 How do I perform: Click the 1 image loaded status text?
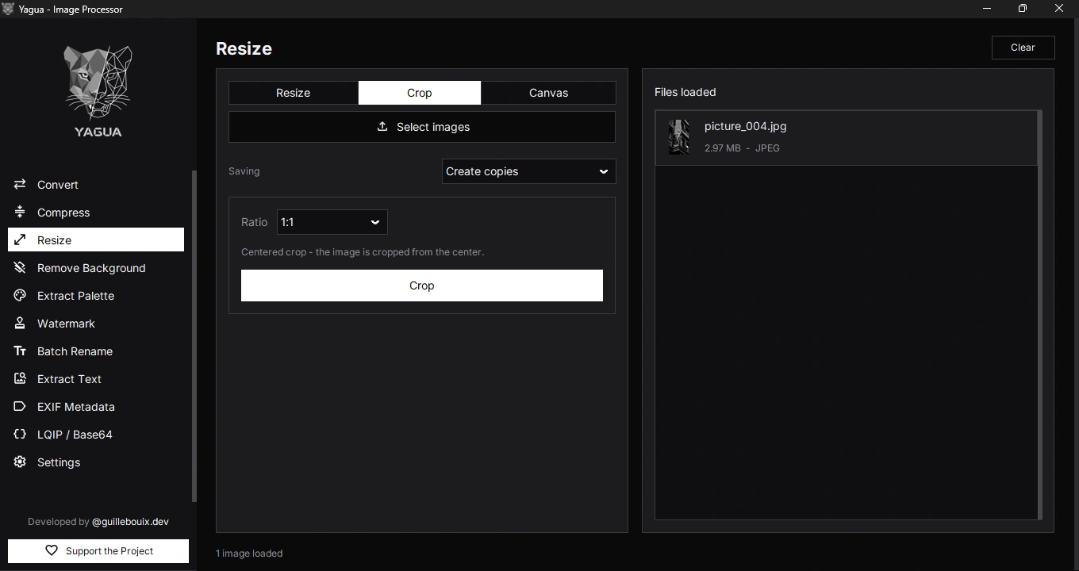click(x=249, y=554)
